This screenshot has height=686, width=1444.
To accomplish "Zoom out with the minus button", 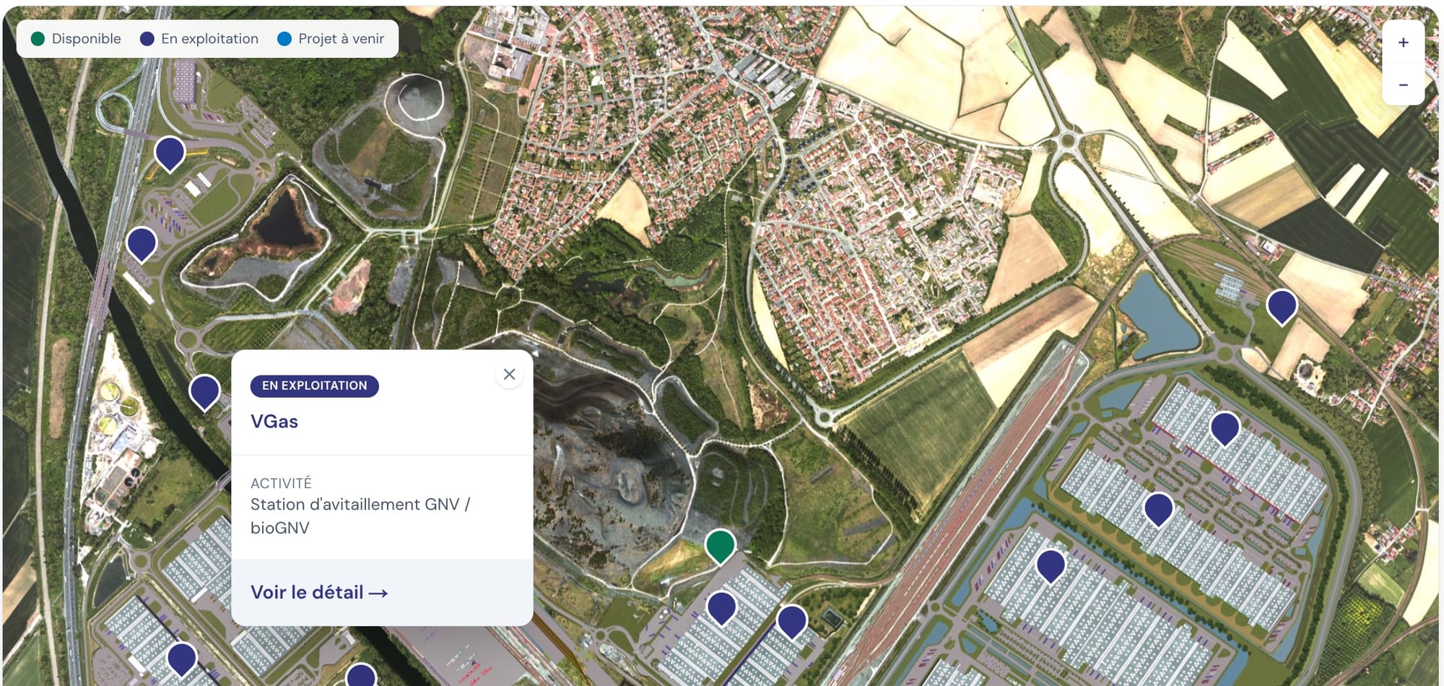I will click(1403, 84).
